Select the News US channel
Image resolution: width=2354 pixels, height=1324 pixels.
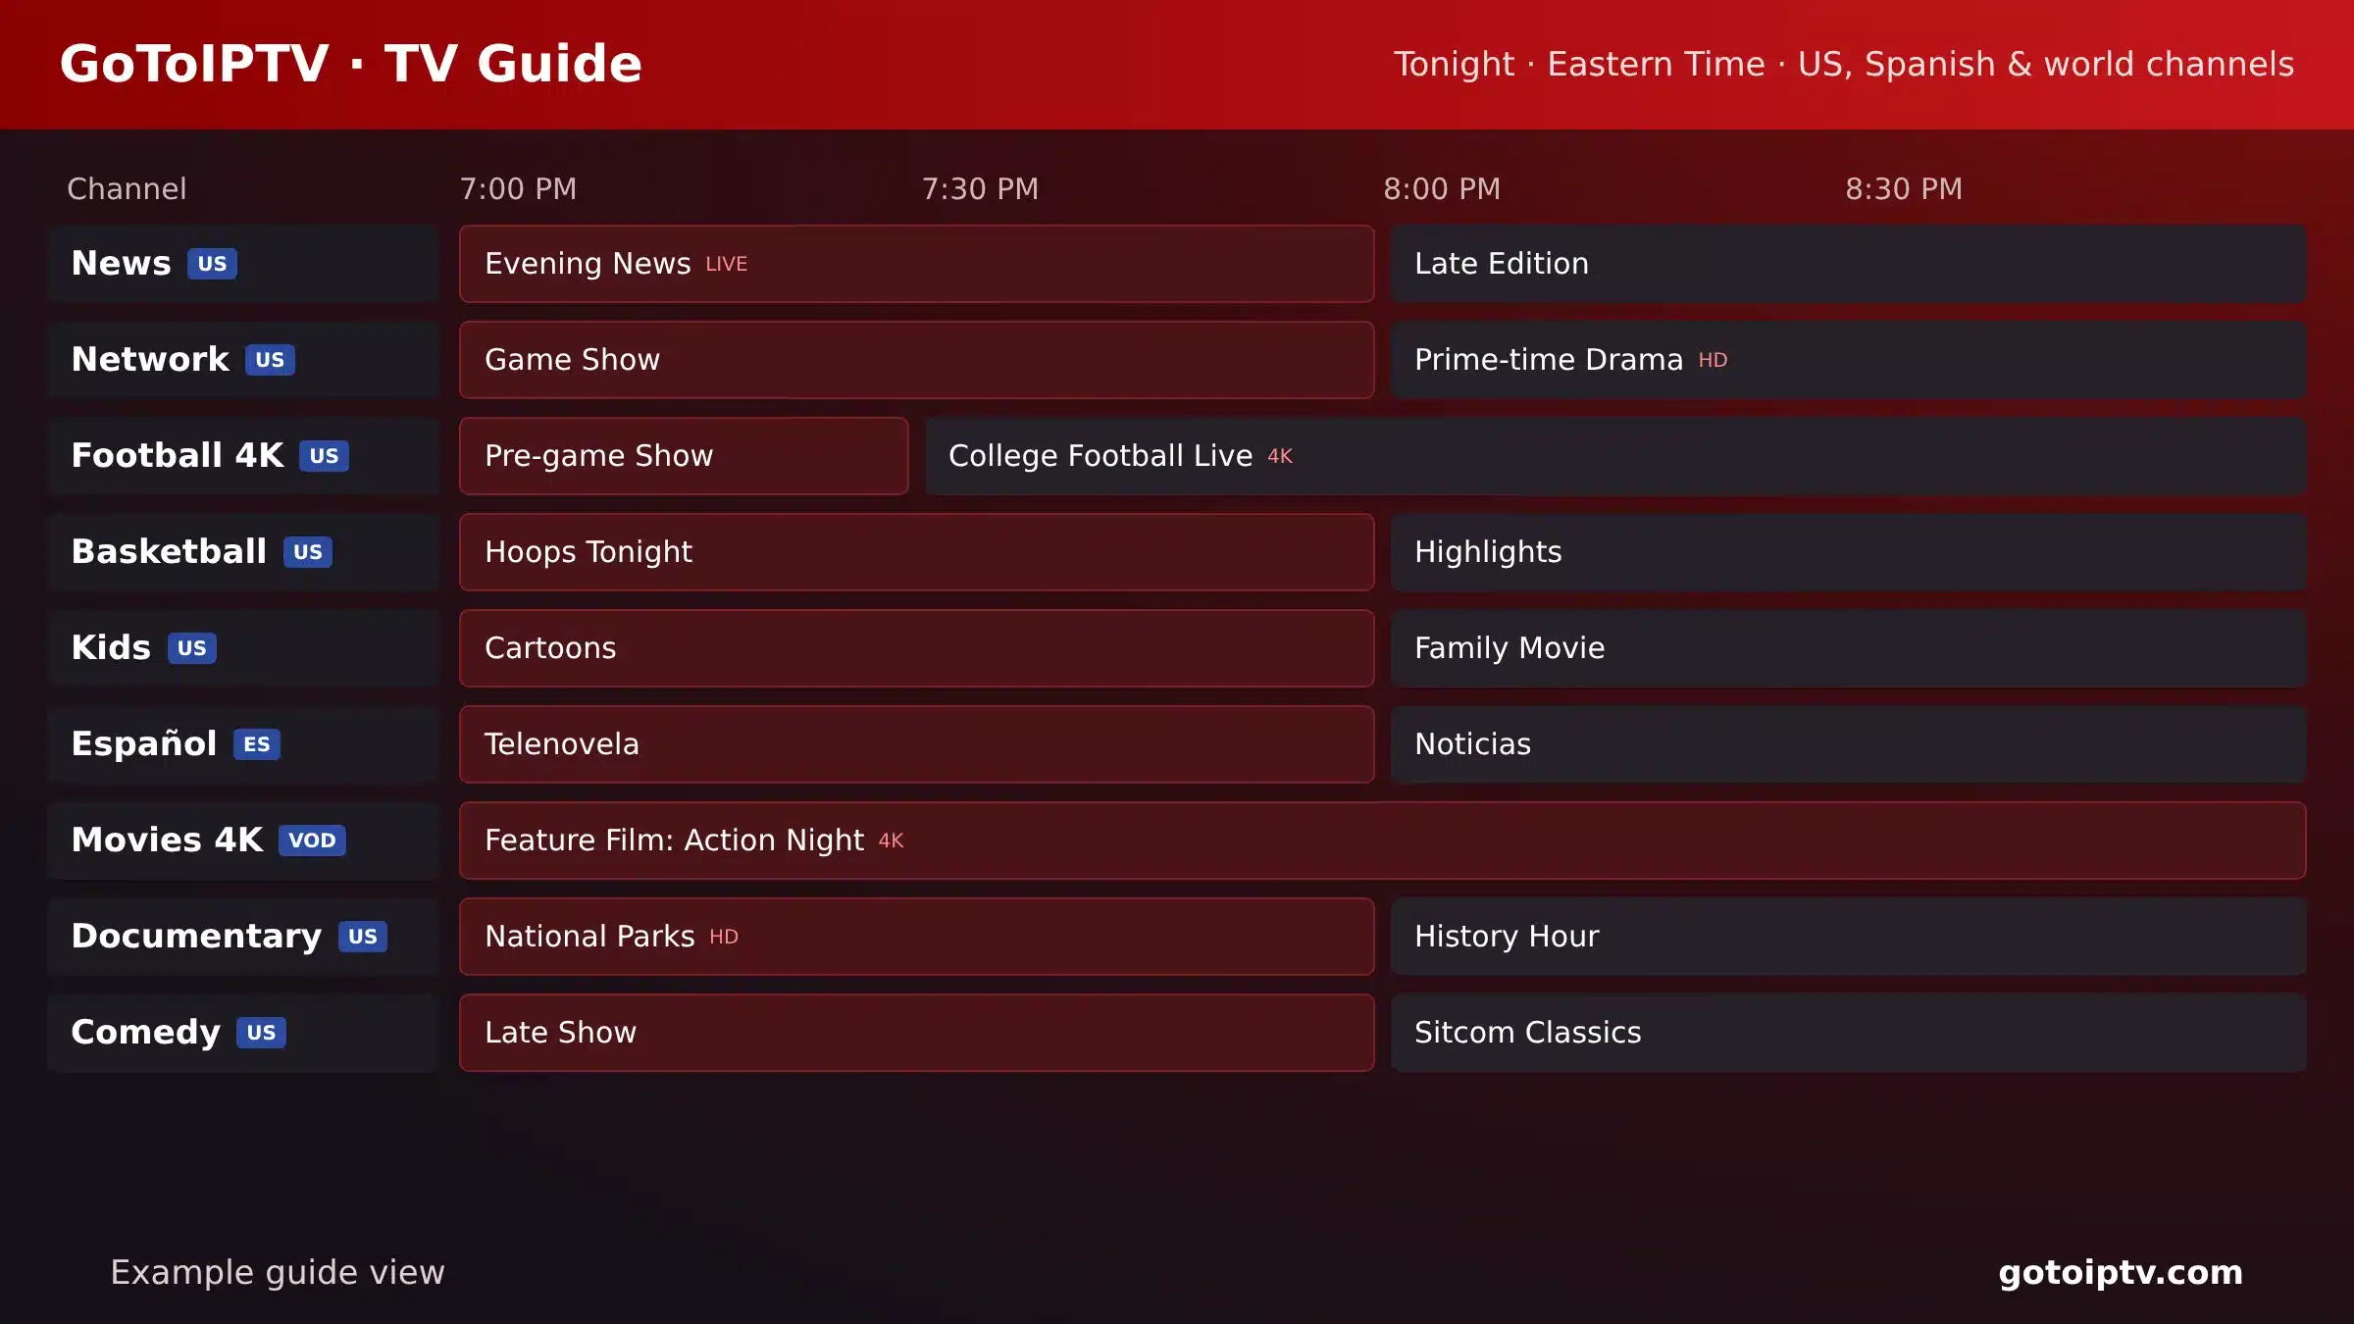pos(243,264)
